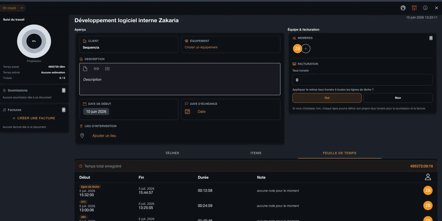Select Non for same hourly rate
442x221 pixels.
tap(398, 98)
